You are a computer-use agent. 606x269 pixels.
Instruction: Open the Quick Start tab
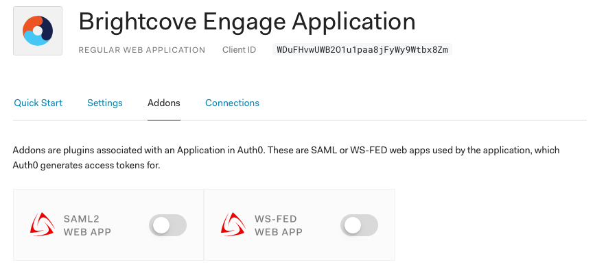[38, 103]
